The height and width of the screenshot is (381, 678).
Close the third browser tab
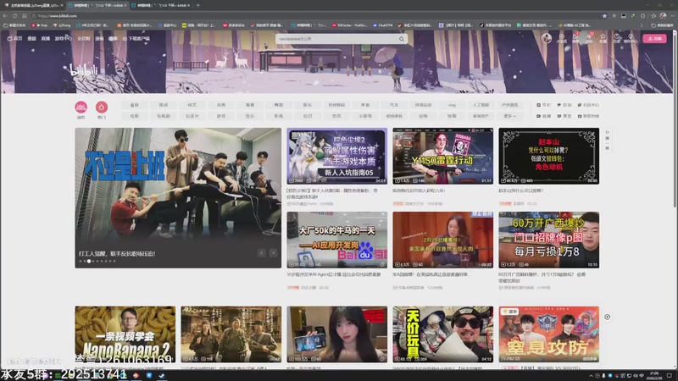[x=188, y=5]
